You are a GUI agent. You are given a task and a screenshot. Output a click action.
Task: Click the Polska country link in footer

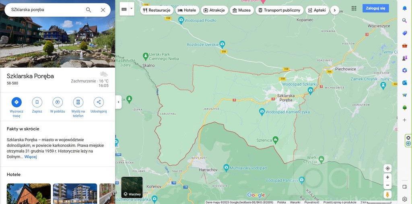[281, 202]
